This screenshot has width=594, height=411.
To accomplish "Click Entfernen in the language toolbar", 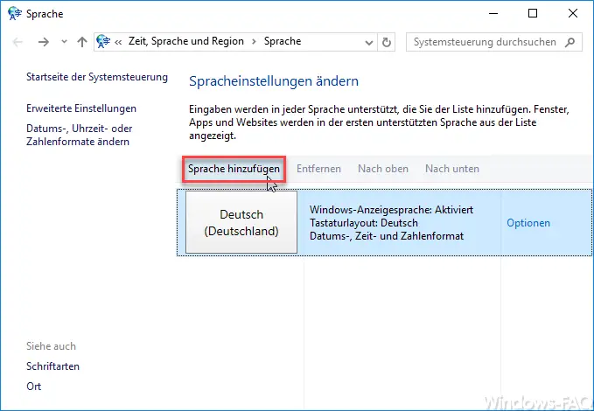I will tap(318, 169).
